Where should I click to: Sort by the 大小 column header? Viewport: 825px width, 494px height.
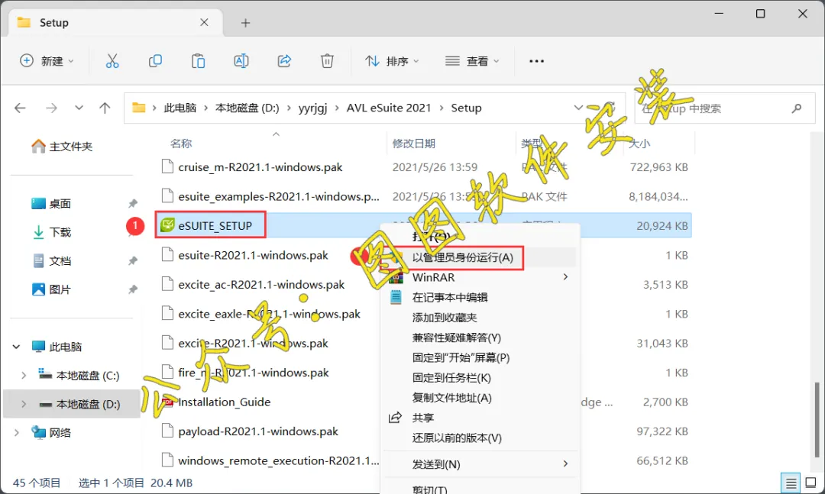point(640,143)
